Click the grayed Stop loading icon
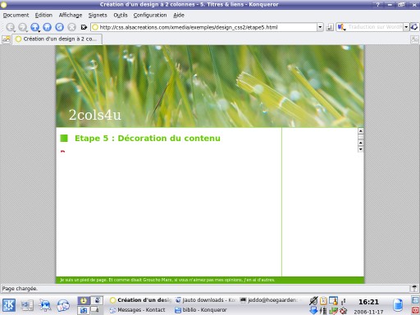This screenshot has width=420, height=315. 71,27
